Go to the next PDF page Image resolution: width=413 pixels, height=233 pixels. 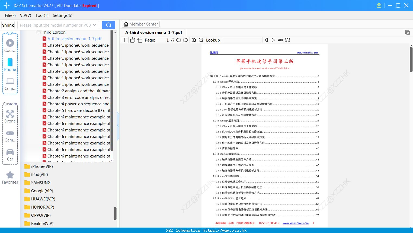185,40
